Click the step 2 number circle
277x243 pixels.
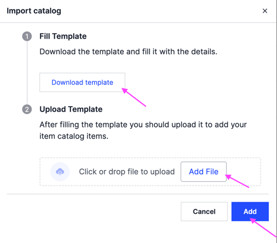pyautogui.click(x=27, y=109)
